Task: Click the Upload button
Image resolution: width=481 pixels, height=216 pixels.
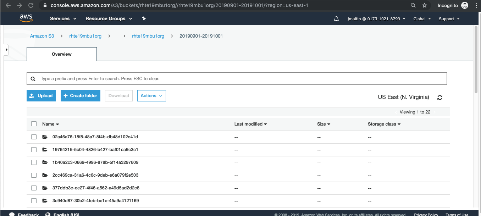Action: point(41,96)
